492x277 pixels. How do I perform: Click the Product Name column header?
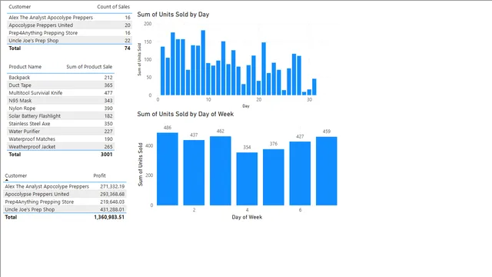tap(25, 67)
